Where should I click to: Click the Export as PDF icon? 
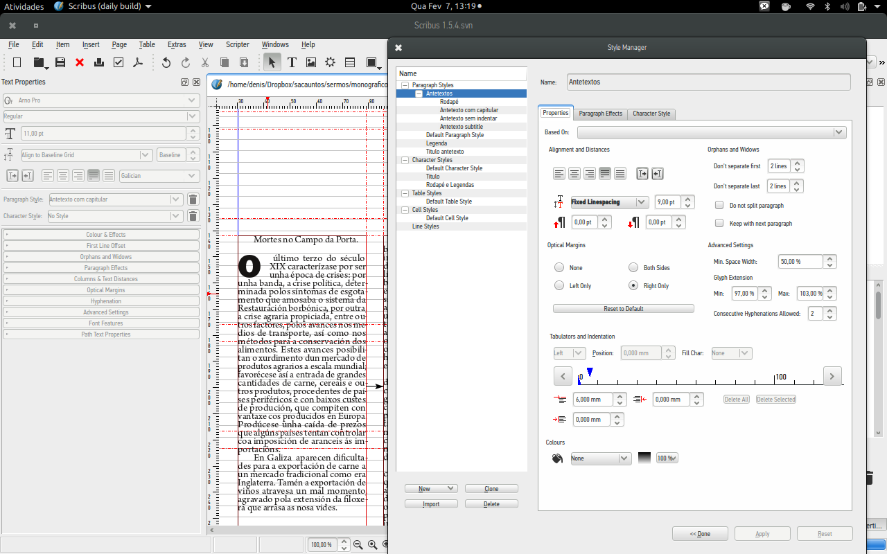[138, 62]
